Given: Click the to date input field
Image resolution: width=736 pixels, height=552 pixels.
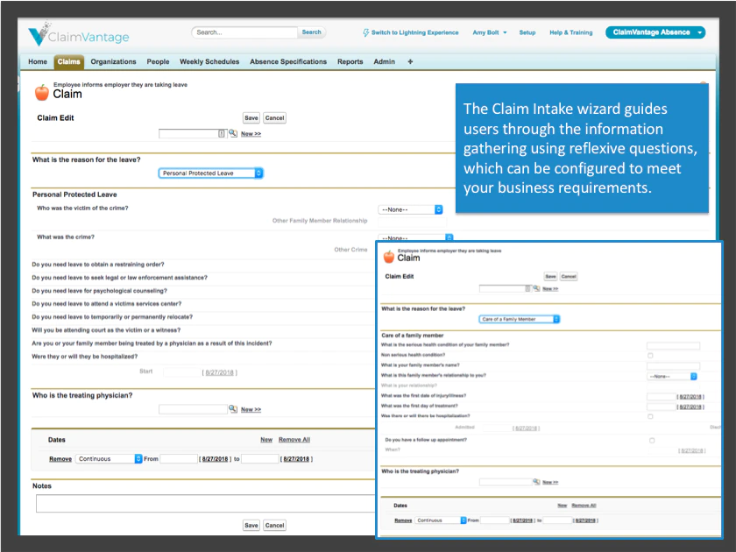Looking at the screenshot, I should [x=259, y=458].
